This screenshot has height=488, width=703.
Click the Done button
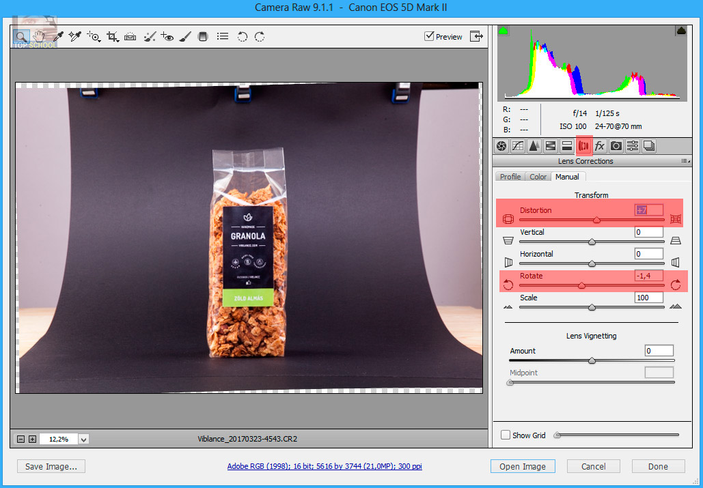point(658,467)
